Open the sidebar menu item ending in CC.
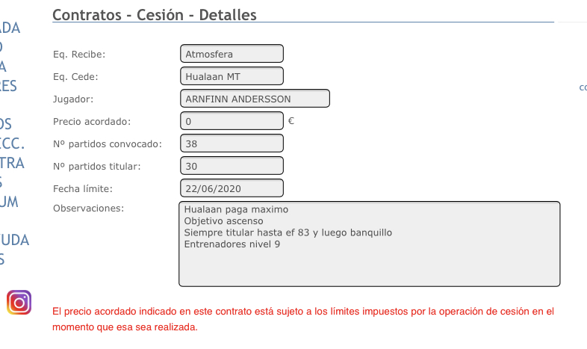 pos(12,143)
